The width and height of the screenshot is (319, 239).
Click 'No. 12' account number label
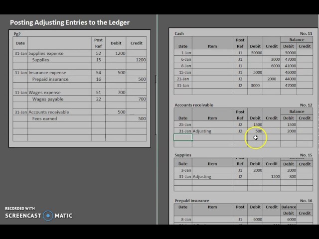pos(306,105)
